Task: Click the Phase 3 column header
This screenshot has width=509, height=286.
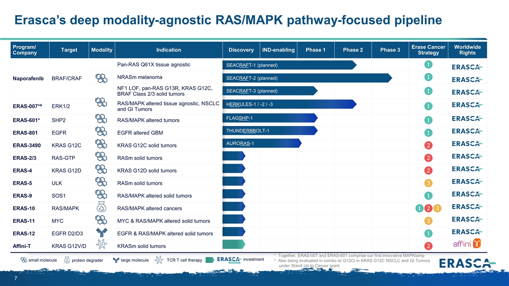Action: (x=390, y=50)
